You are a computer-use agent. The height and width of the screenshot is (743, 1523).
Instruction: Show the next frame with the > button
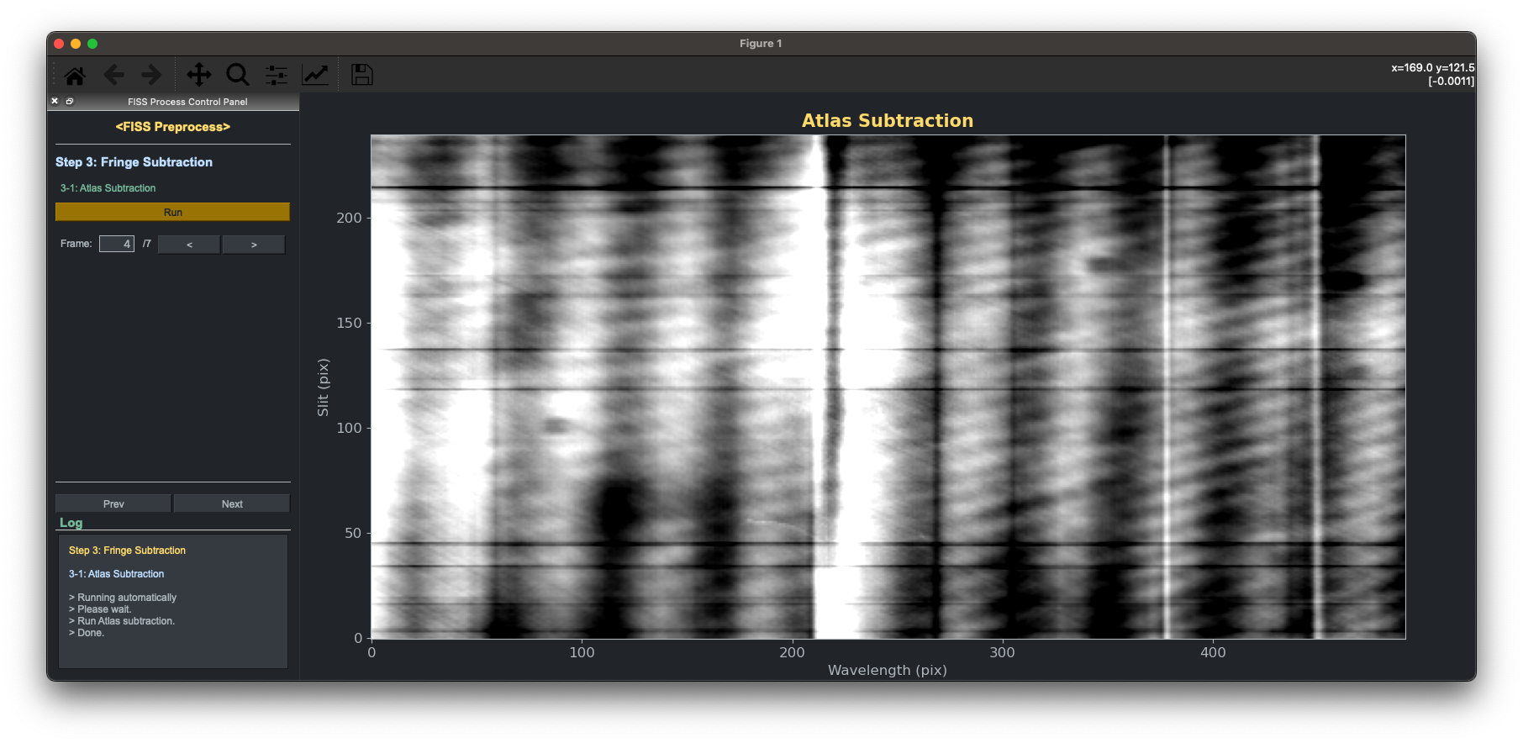(254, 245)
